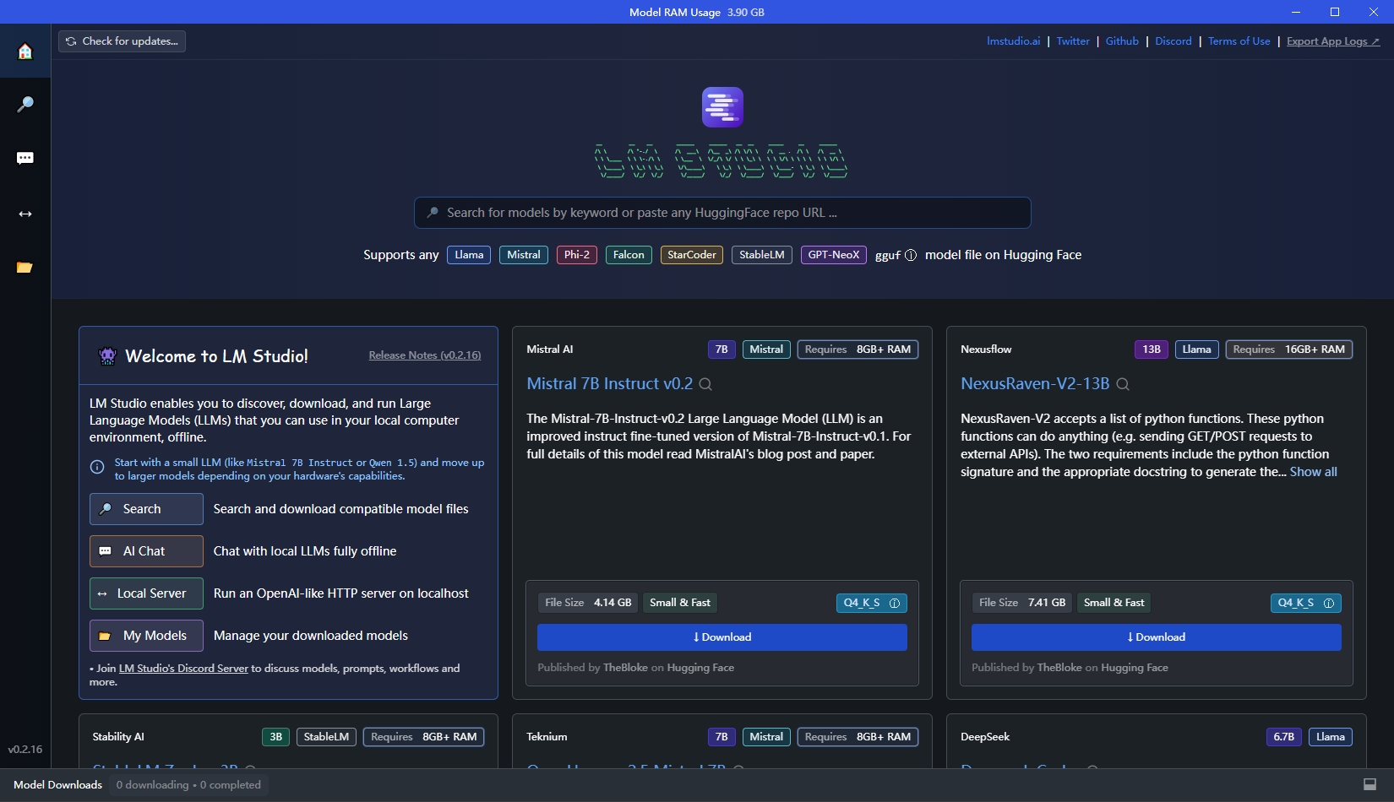Open Release Notes (v0.2.16) link
The height and width of the screenshot is (802, 1394).
pos(425,355)
